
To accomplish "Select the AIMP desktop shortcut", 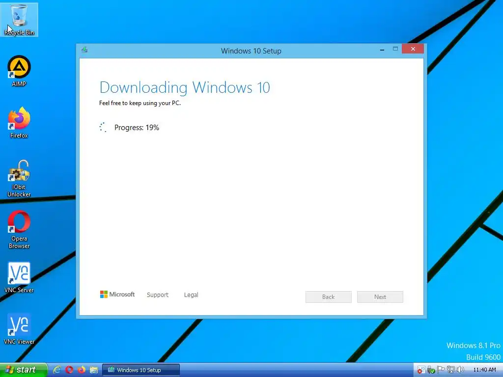I will tap(19, 71).
